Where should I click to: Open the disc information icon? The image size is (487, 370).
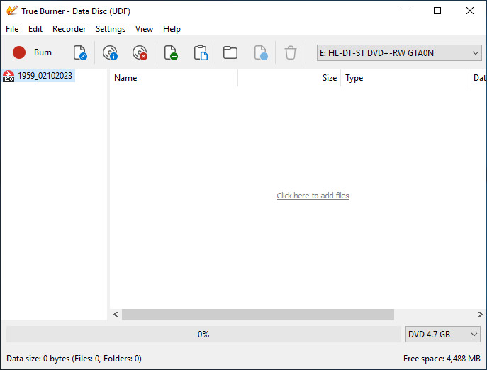110,52
